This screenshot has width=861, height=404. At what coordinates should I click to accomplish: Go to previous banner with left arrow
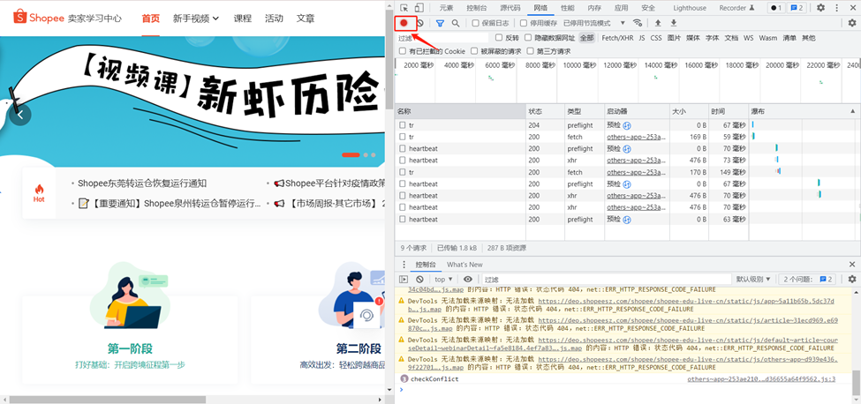click(19, 115)
